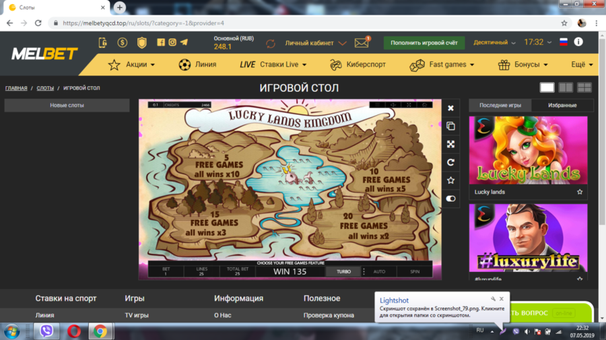This screenshot has width=606, height=340.
Task: Open game options three-dot menu
Action: point(364,271)
